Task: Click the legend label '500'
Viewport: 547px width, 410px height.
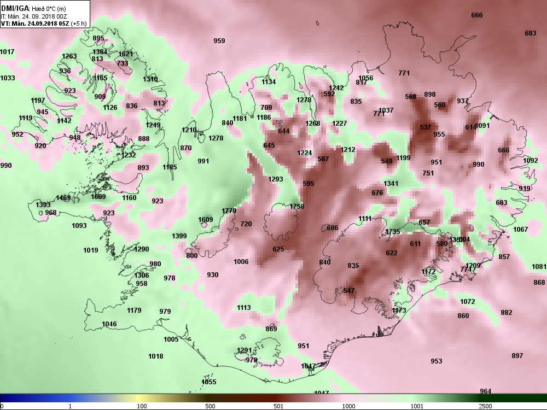Action: (x=210, y=406)
